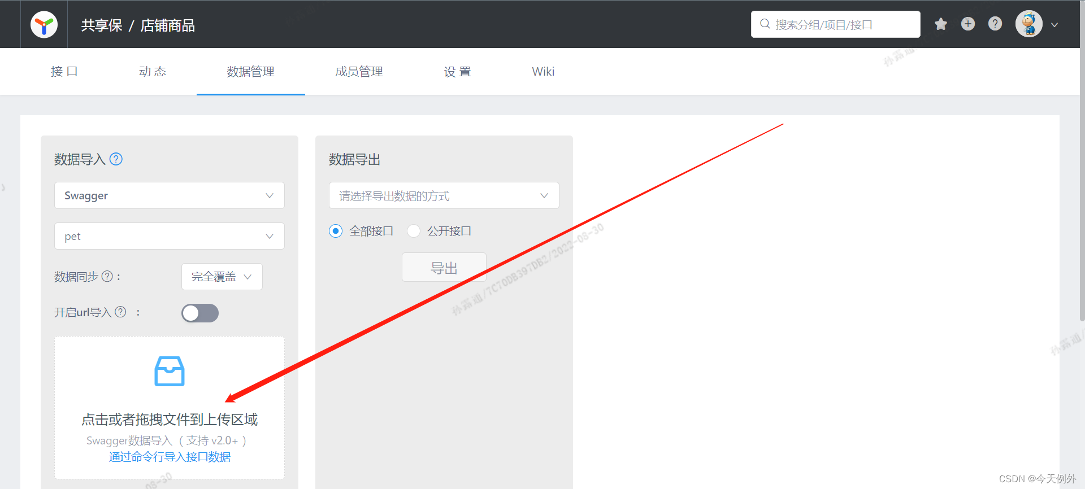Screen dimensions: 1085x489
Task: Click the help icon next to 数据导入
Action: coord(116,159)
